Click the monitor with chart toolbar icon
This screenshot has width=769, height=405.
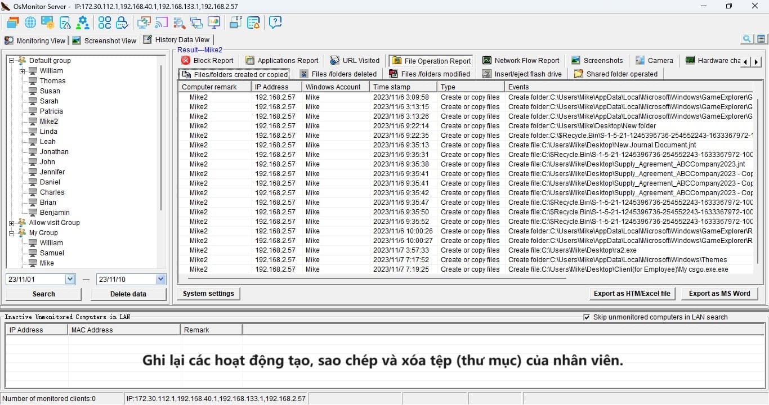[x=214, y=22]
